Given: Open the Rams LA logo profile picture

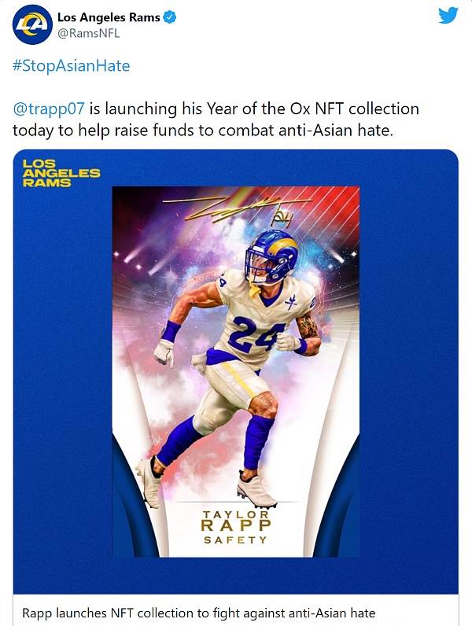Looking at the screenshot, I should pyautogui.click(x=32, y=24).
